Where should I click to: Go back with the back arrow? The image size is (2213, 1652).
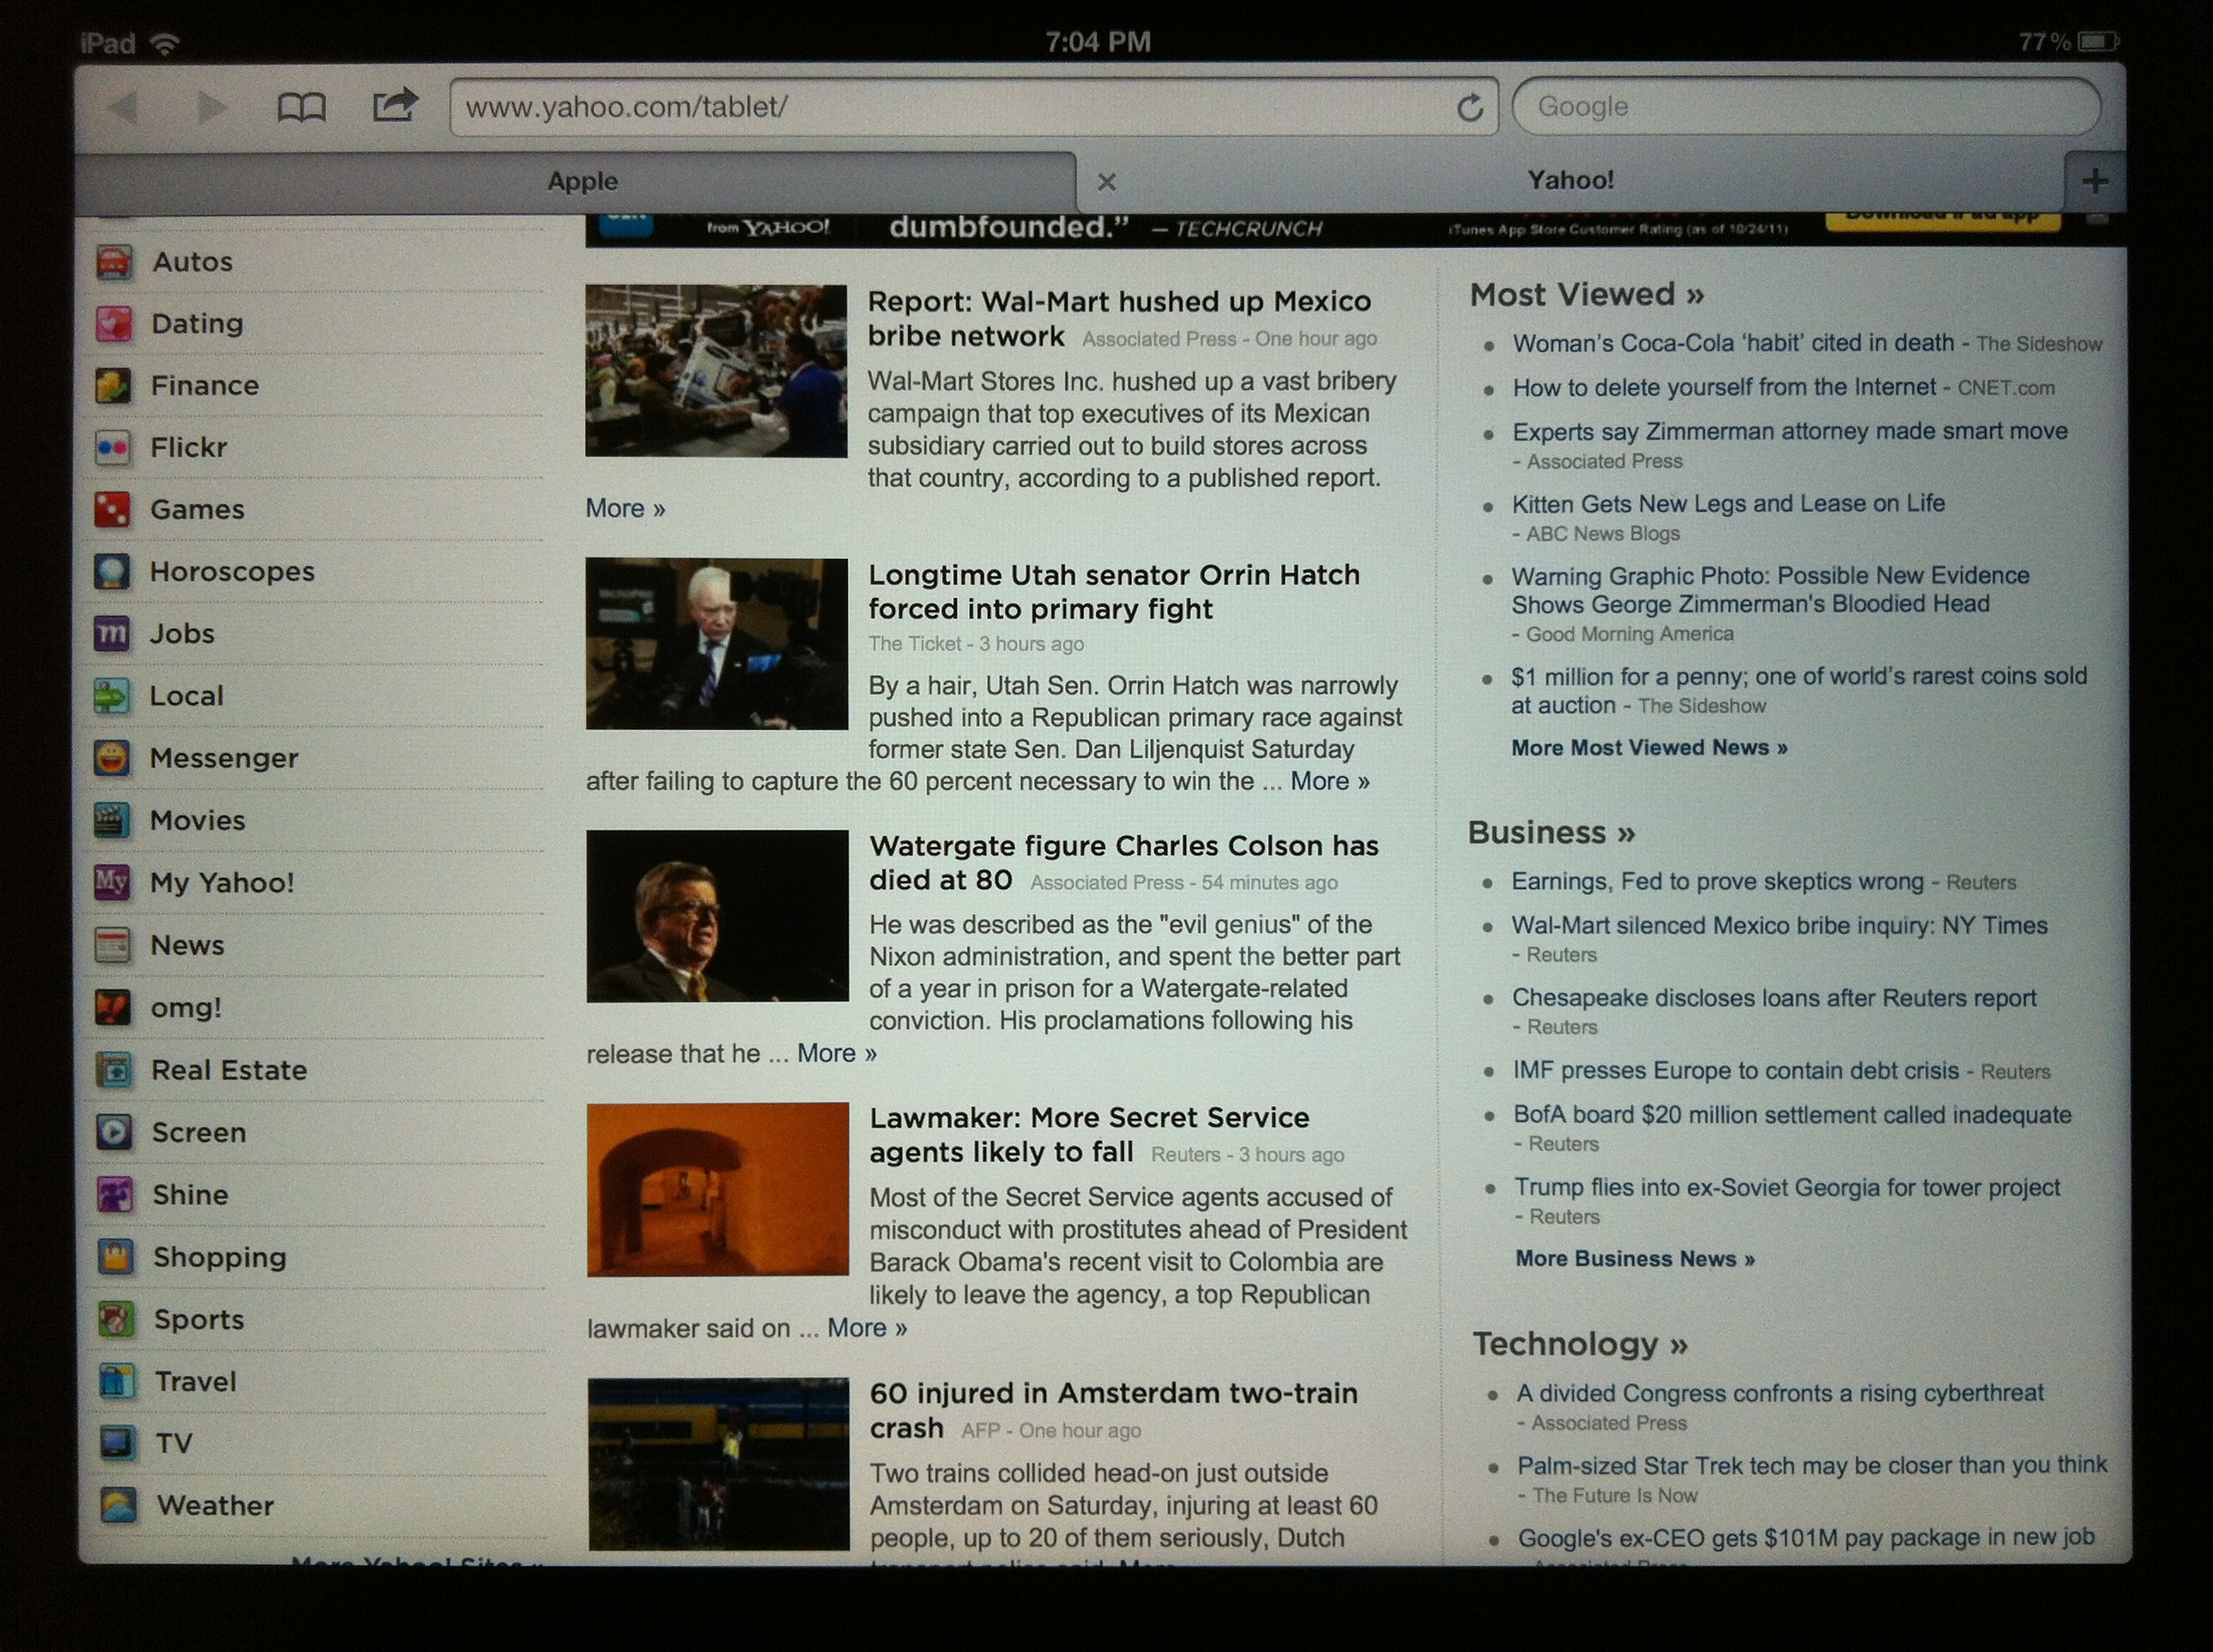click(x=124, y=107)
